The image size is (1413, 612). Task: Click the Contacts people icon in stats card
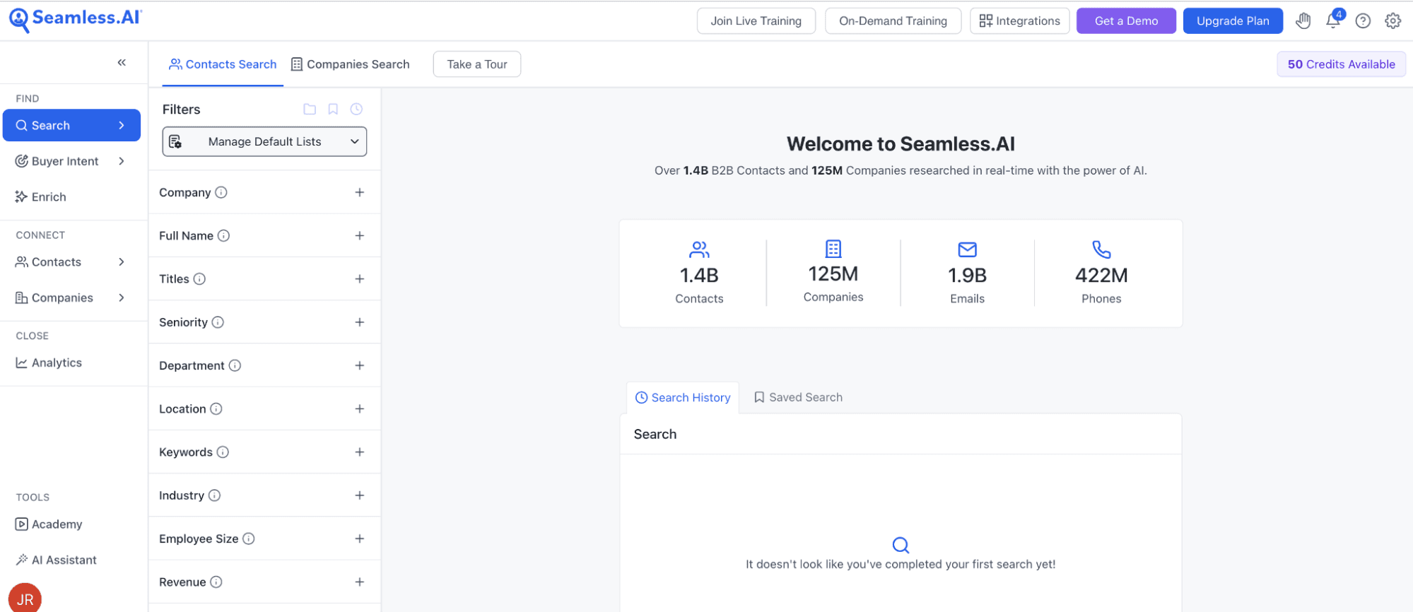pos(699,249)
